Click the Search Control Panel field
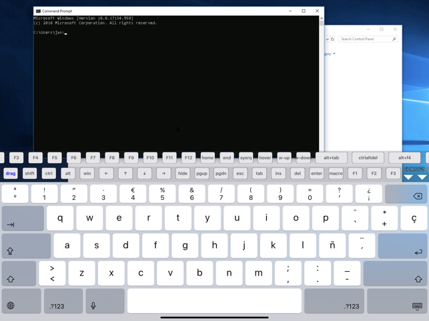 click(x=368, y=39)
